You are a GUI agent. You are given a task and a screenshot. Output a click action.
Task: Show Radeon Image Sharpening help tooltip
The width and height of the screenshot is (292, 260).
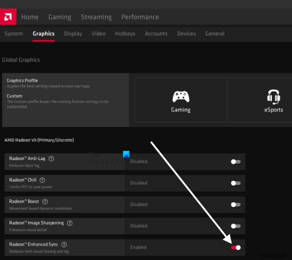70,223
